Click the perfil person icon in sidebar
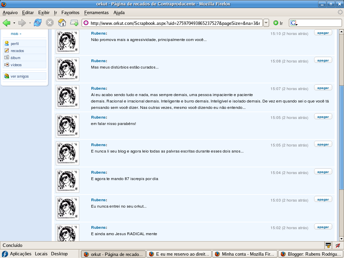344x258 pixels. pos(7,43)
